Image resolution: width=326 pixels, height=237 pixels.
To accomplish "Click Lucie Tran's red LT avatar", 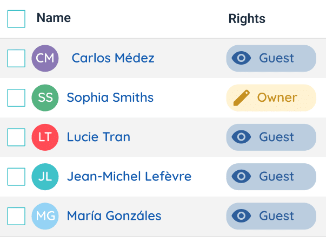I will pos(45,137).
